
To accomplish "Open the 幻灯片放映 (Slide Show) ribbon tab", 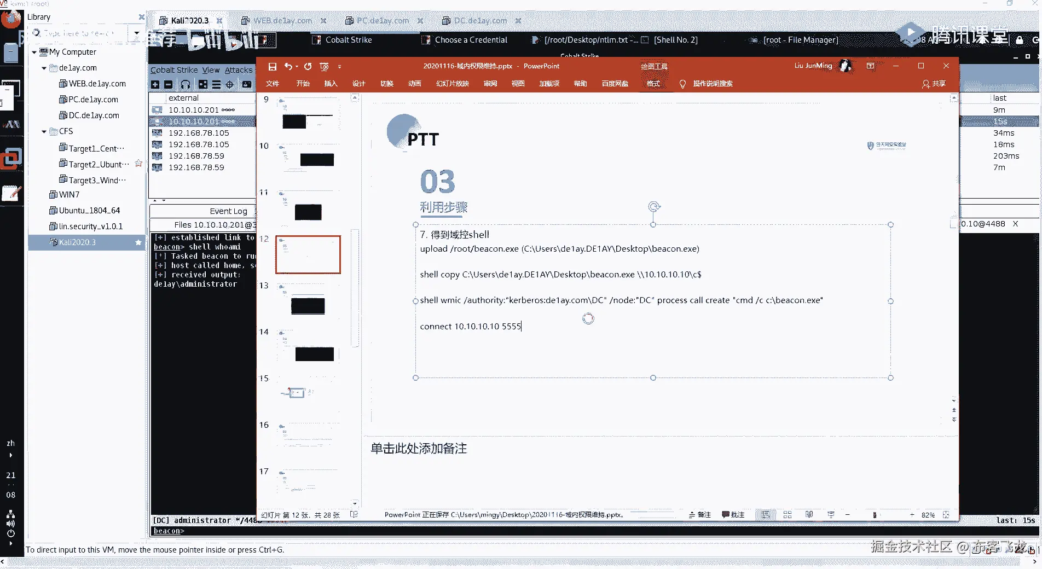I will coord(453,84).
